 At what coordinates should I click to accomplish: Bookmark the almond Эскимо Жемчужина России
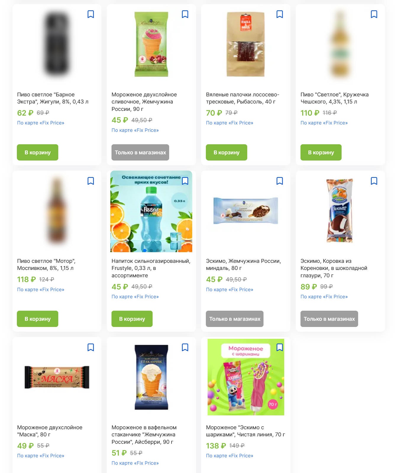point(280,181)
